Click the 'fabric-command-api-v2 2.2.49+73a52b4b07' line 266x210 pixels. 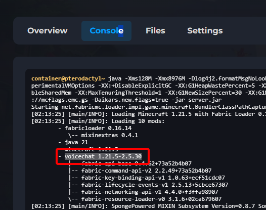(x=147, y=171)
